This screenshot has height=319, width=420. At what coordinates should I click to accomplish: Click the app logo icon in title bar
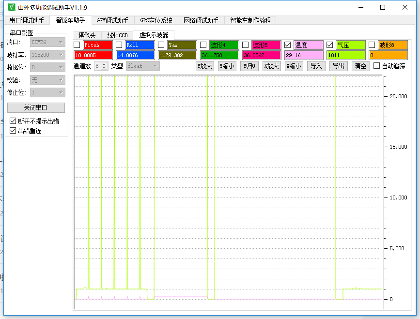coord(11,7)
